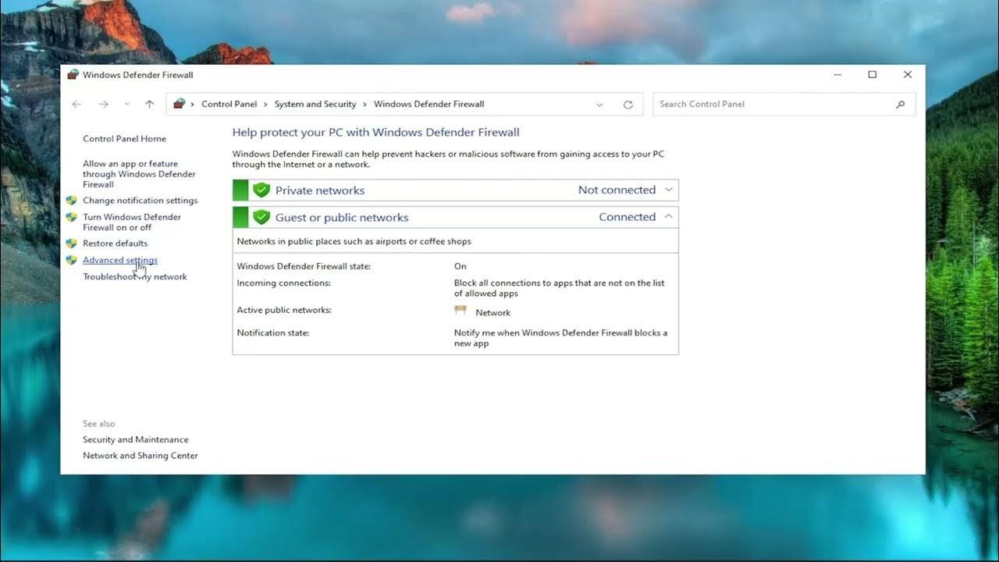Select System and Security in the breadcrumb

[x=315, y=104]
